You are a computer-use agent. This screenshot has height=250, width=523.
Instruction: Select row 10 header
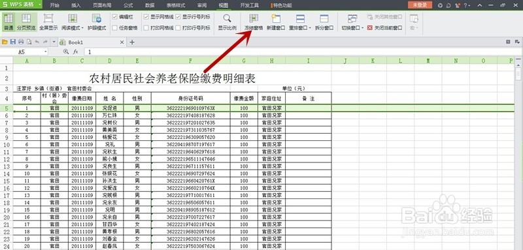tap(7, 144)
